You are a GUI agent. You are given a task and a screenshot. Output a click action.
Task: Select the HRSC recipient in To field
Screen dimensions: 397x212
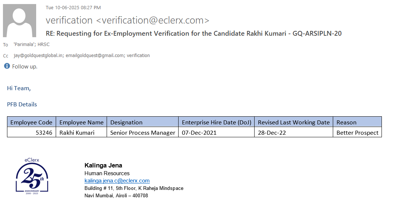[x=44, y=45]
